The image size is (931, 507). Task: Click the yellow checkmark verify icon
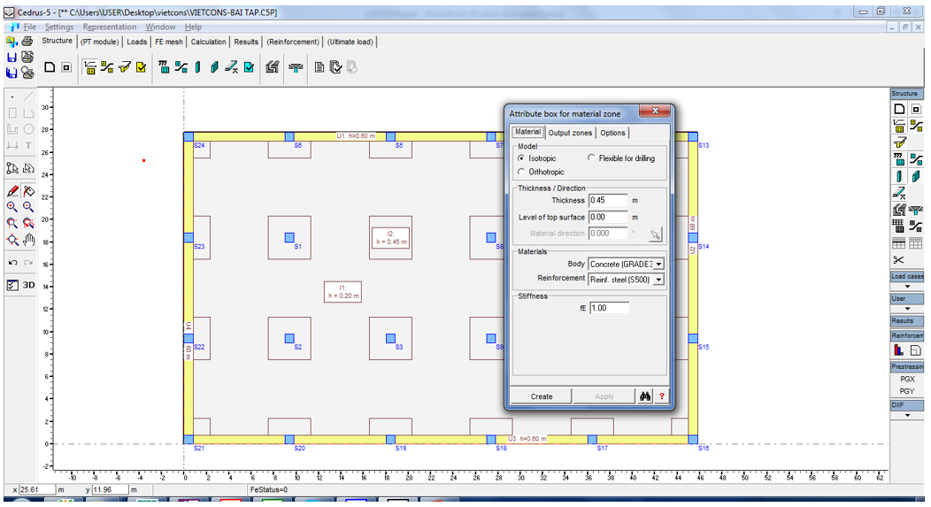click(141, 67)
